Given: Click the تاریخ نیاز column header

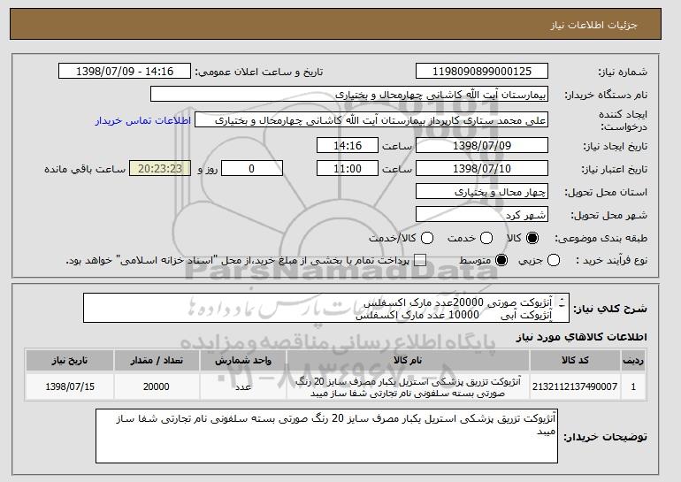Looking at the screenshot, I should click(x=70, y=361).
